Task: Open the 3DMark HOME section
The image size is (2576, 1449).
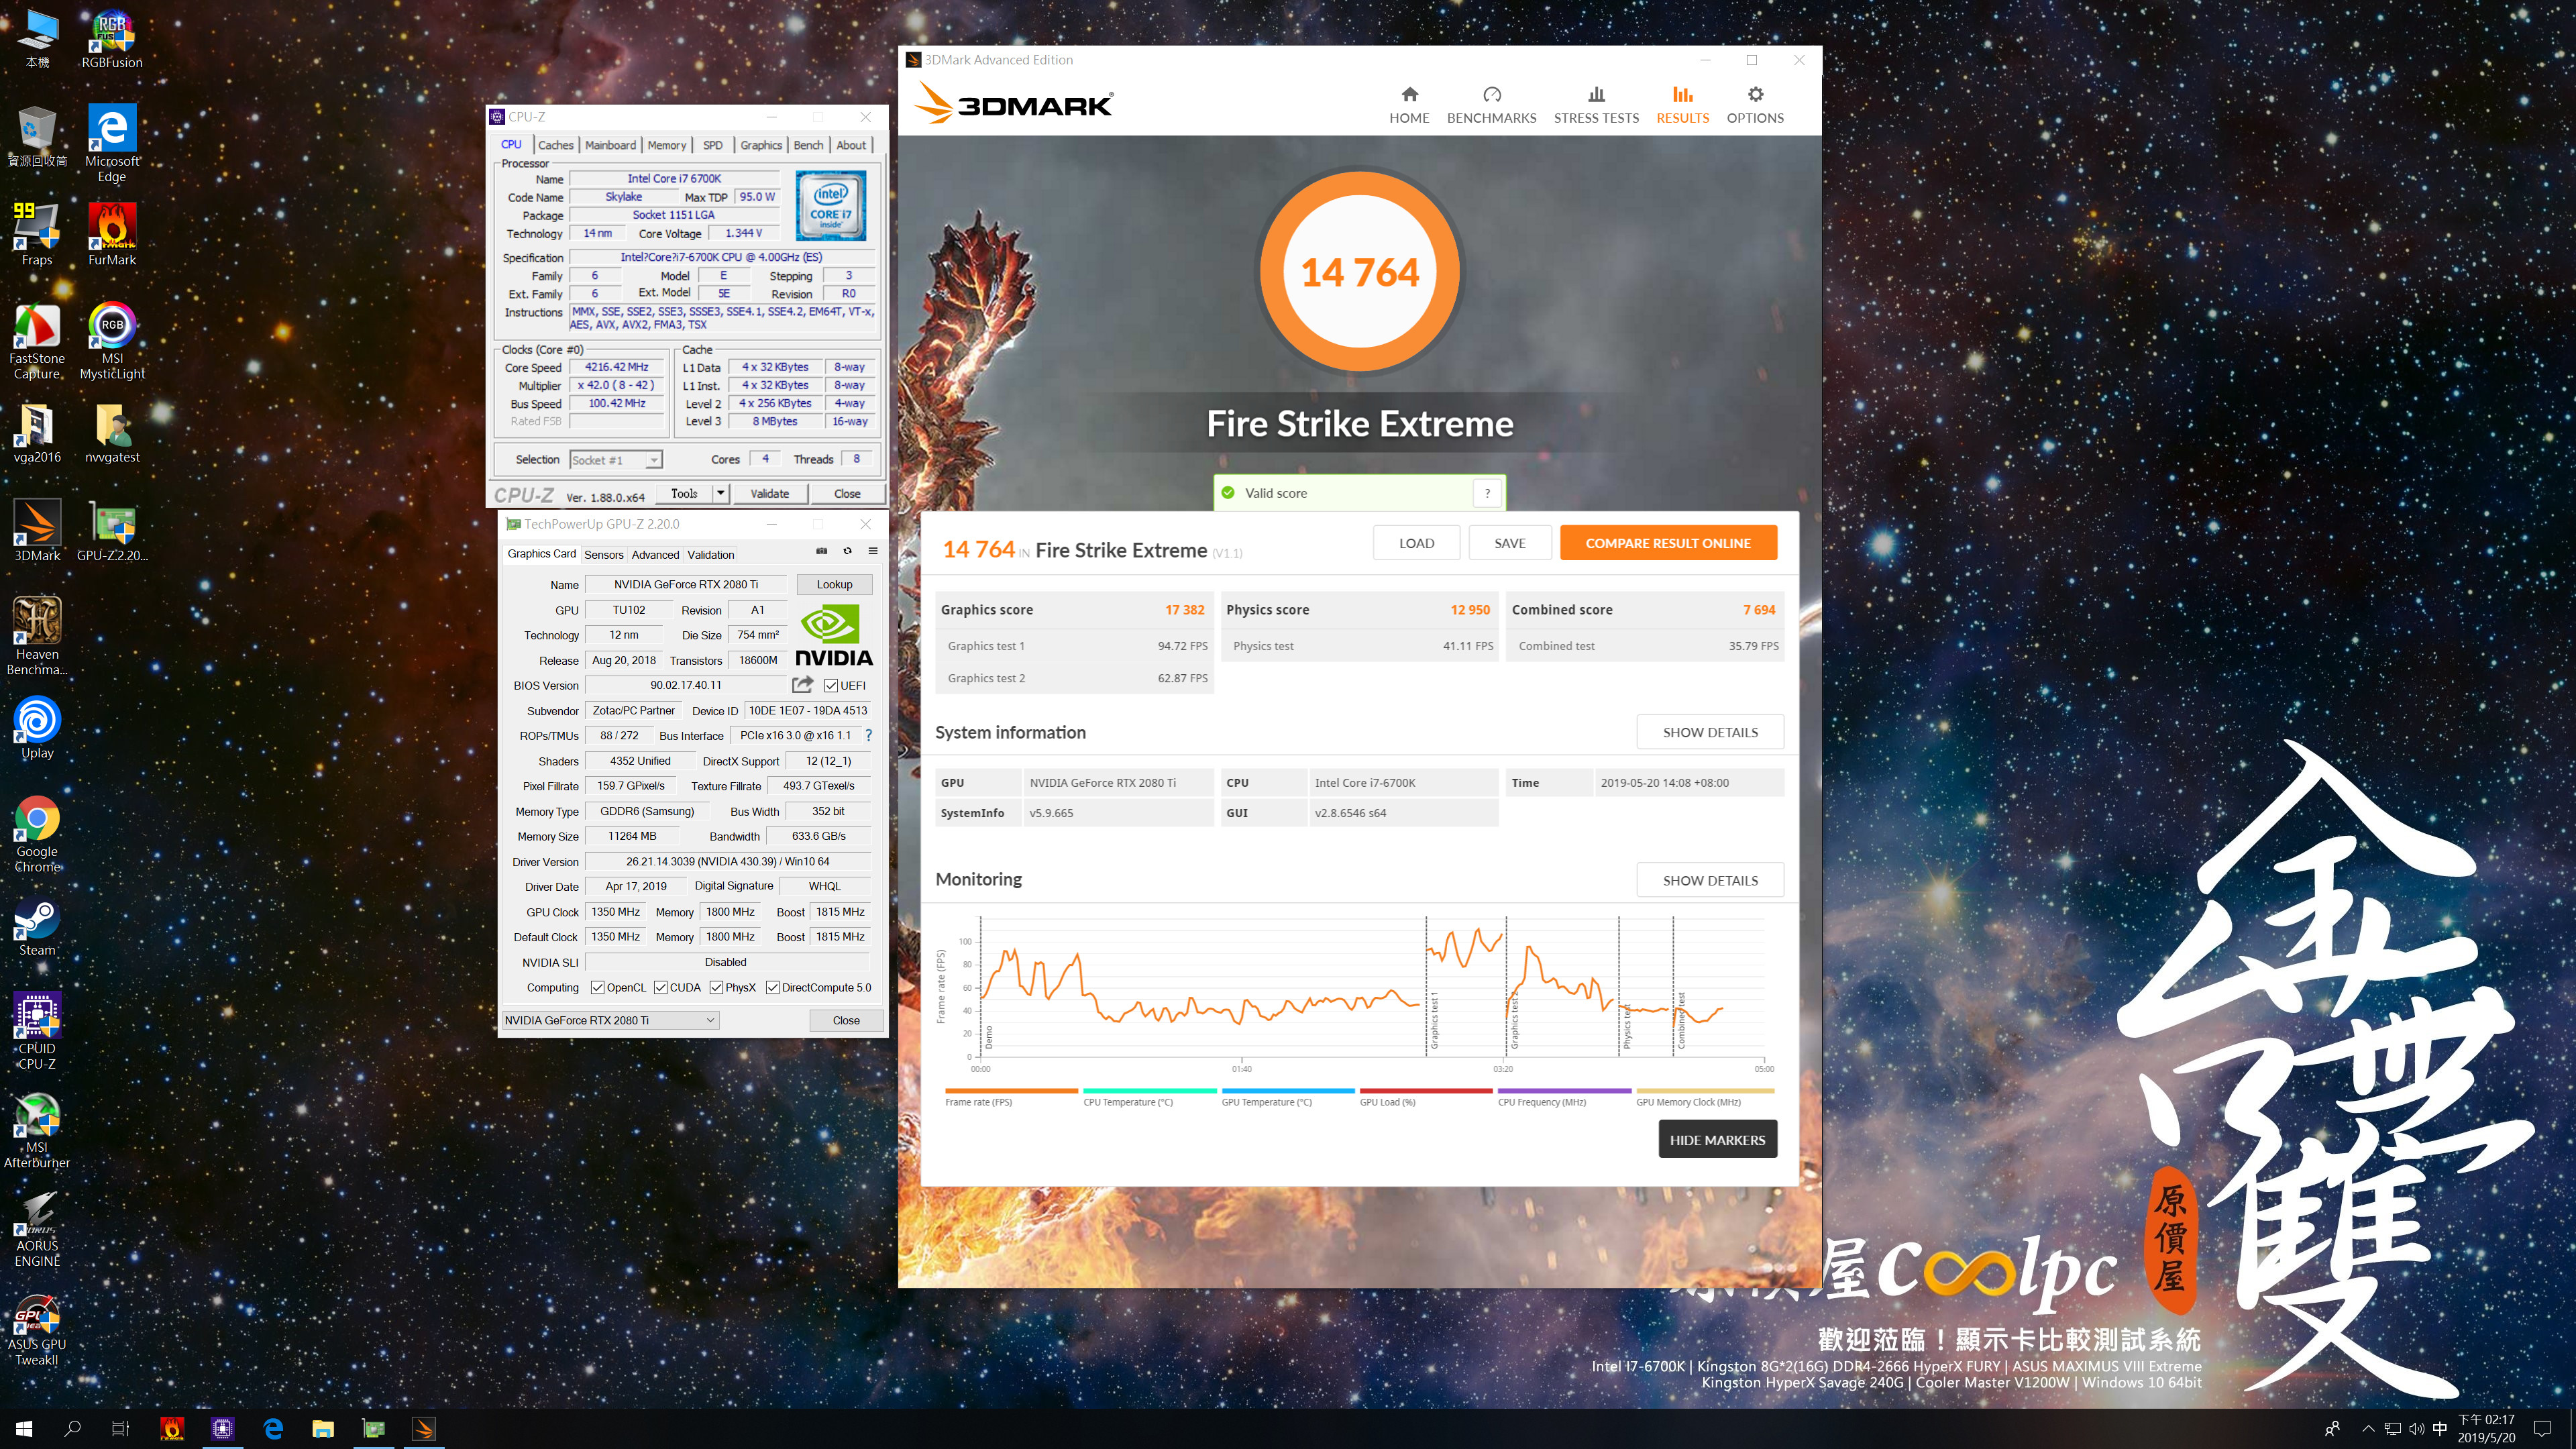Action: 1409,105
